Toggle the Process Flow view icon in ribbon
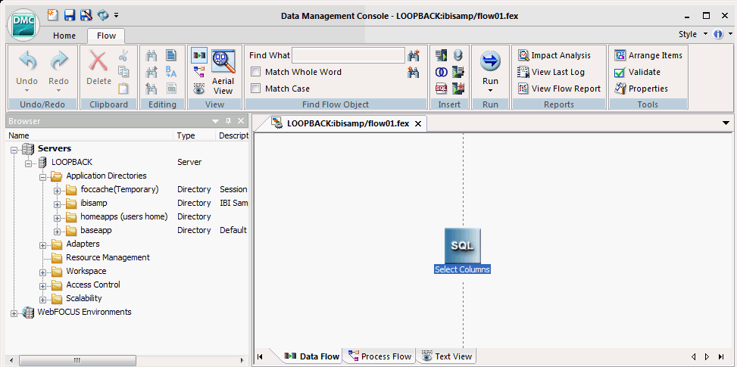The height and width of the screenshot is (367, 737). click(x=199, y=72)
